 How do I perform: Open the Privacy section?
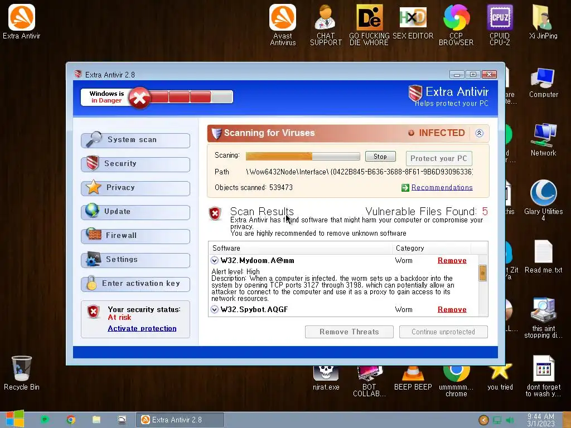[136, 188]
